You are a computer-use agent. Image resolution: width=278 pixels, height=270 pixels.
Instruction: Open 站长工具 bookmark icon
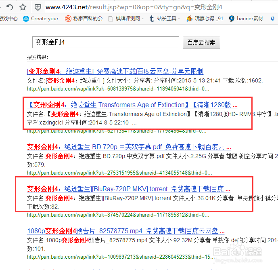click(x=152, y=19)
